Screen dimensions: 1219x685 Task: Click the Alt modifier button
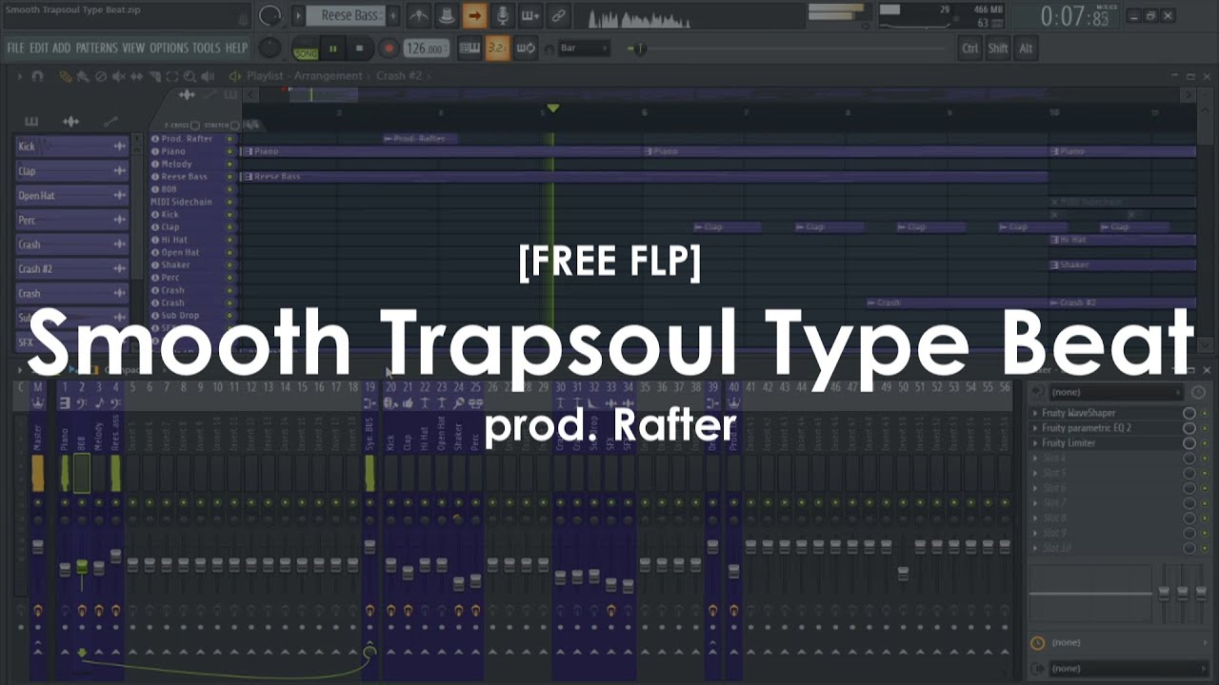coord(1026,49)
